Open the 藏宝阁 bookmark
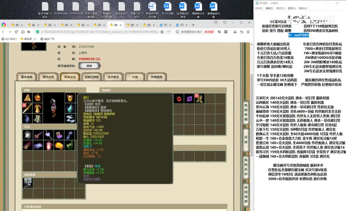The width and height of the screenshot is (346, 211). [28, 39]
